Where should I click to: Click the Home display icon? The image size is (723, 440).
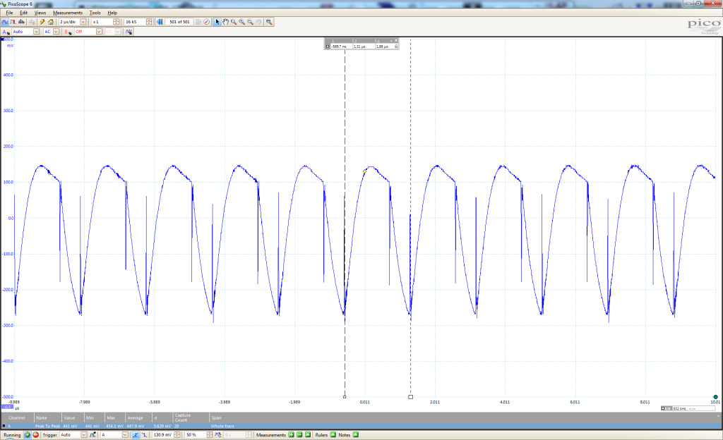(51, 22)
